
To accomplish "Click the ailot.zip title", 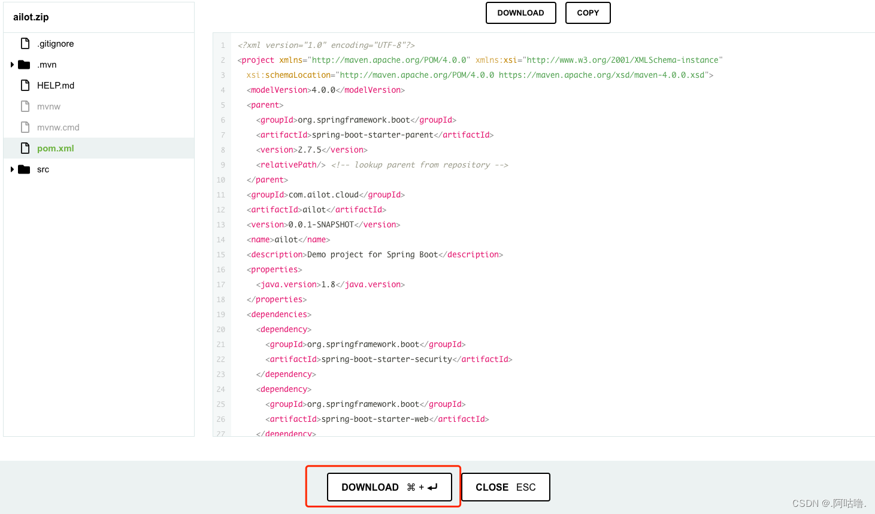I will pos(31,17).
